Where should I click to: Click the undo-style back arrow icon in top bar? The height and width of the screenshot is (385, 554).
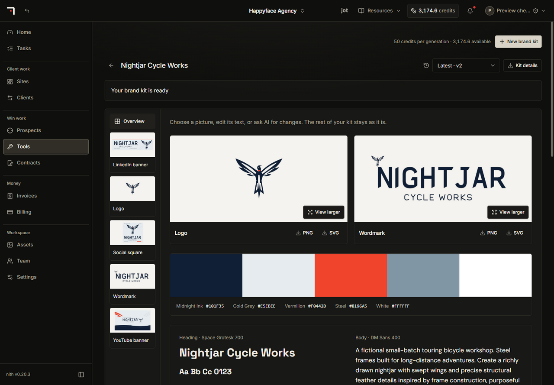pos(27,10)
